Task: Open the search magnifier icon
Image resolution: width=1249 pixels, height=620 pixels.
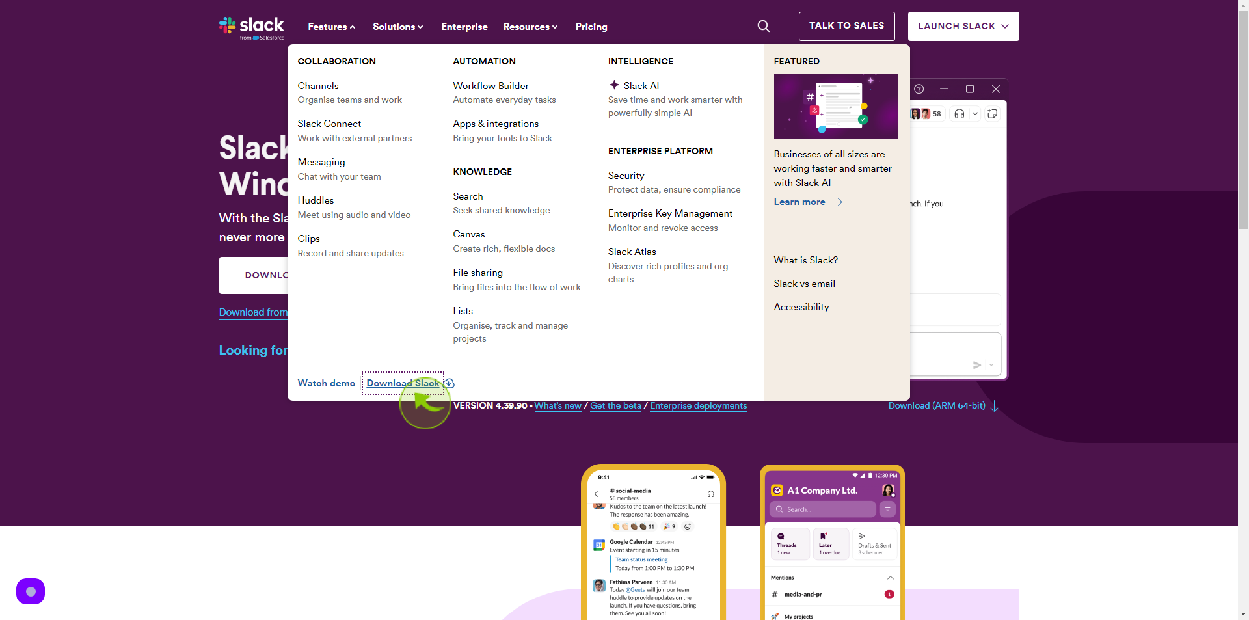Action: 764,26
